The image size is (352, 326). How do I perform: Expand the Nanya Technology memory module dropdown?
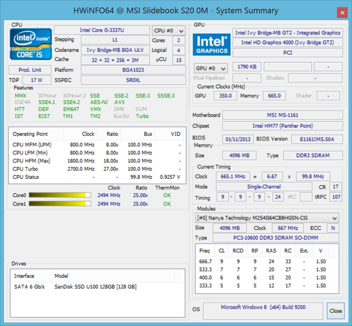267,218
